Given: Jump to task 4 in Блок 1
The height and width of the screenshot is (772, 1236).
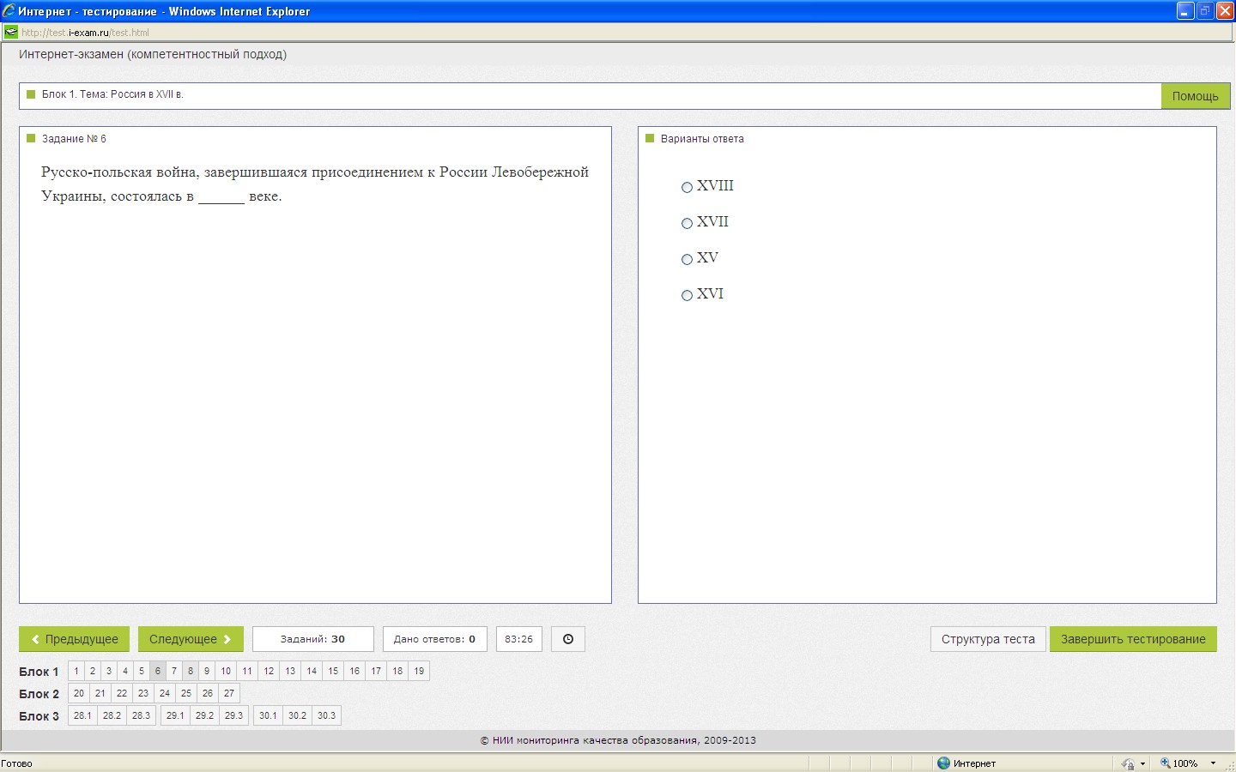Looking at the screenshot, I should point(125,671).
